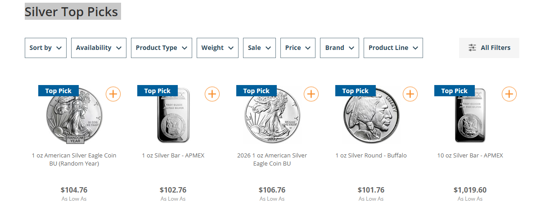Viewport: 545px width, 211px height.
Task: Click plus icon on Silver Round Buffalo
Action: pyautogui.click(x=410, y=94)
